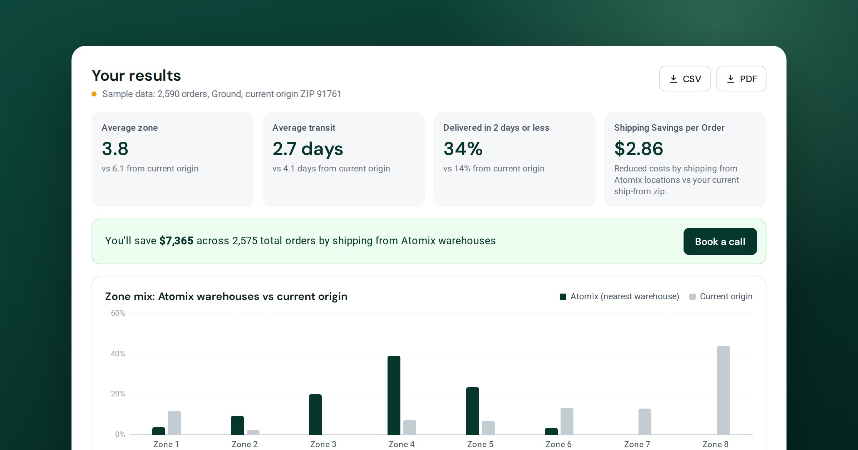
Task: Click the 2.7 days average transit value
Action: click(x=308, y=149)
